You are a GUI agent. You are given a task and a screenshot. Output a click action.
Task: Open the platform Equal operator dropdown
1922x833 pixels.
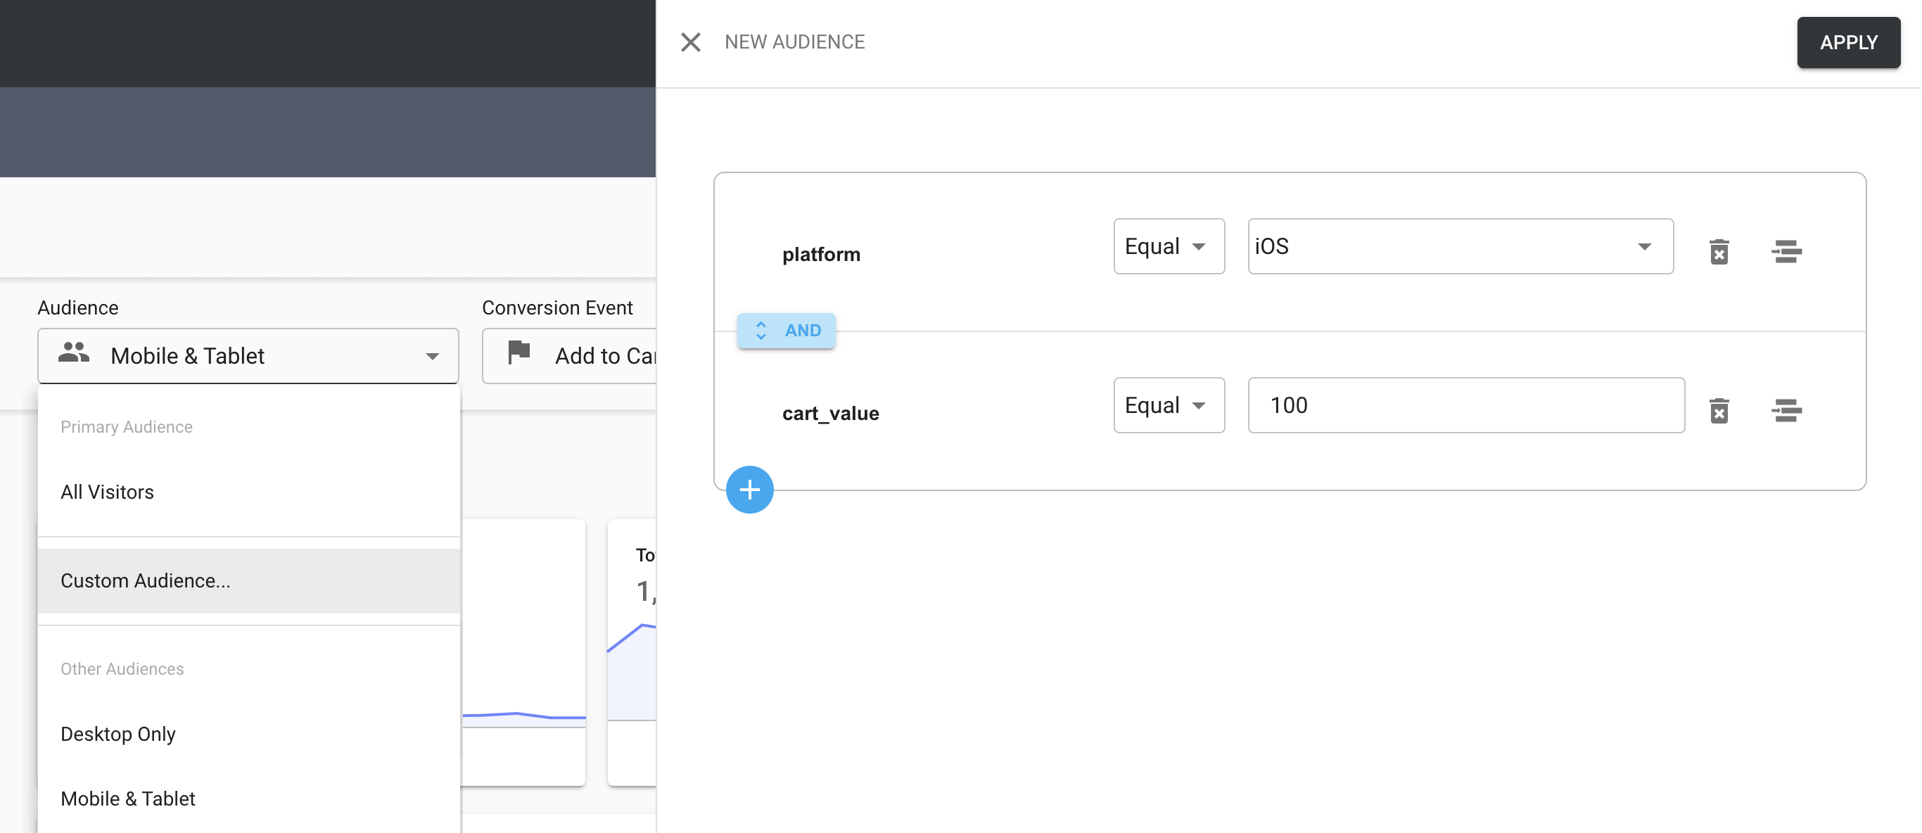tap(1169, 246)
